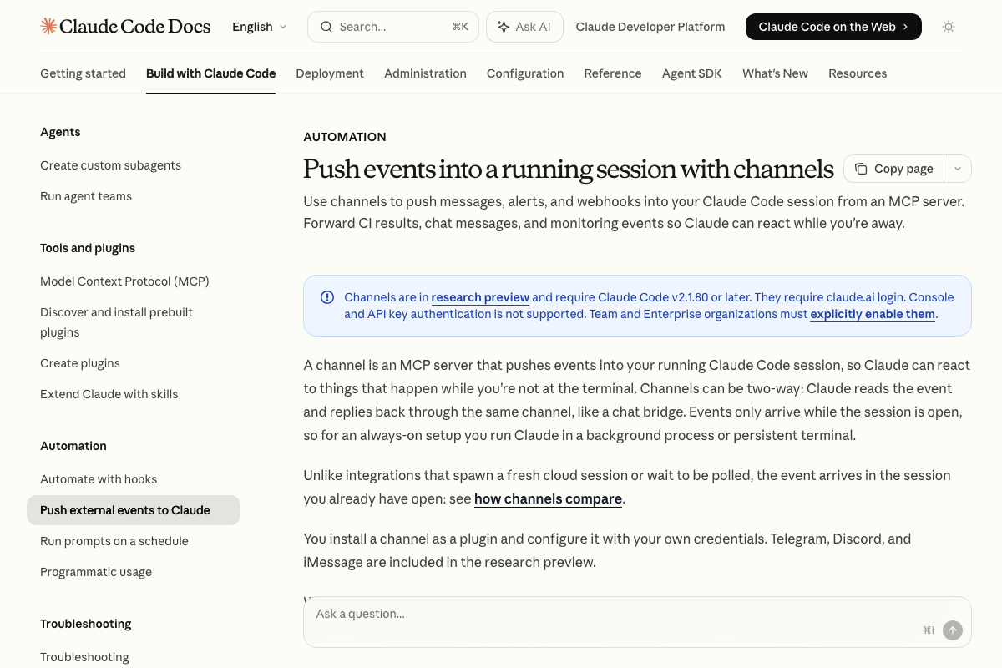Toggle light/dark mode with the sun icon
Image resolution: width=1002 pixels, height=668 pixels.
click(x=949, y=26)
